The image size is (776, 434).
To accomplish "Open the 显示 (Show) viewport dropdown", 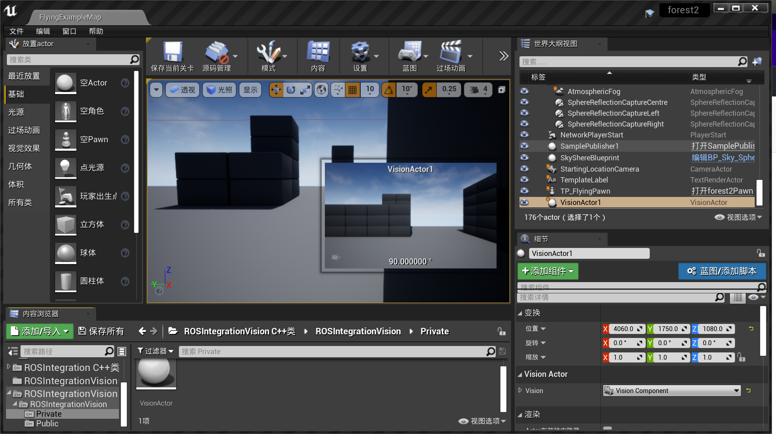I will coord(250,90).
